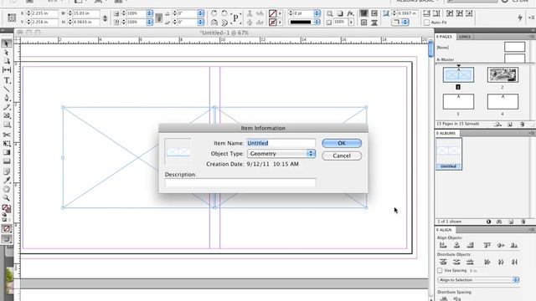The height and width of the screenshot is (301, 536).
Task: Switch to the Links panel tab
Action: 465,37
